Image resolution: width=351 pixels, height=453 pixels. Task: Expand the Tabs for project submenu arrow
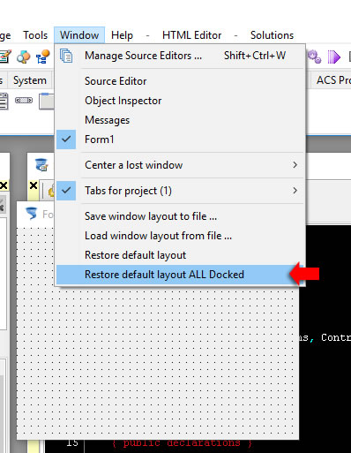point(295,191)
